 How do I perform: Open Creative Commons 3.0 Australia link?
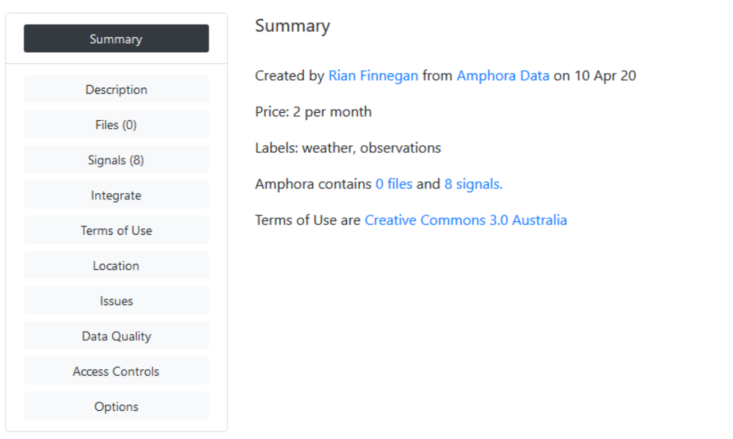tap(465, 220)
